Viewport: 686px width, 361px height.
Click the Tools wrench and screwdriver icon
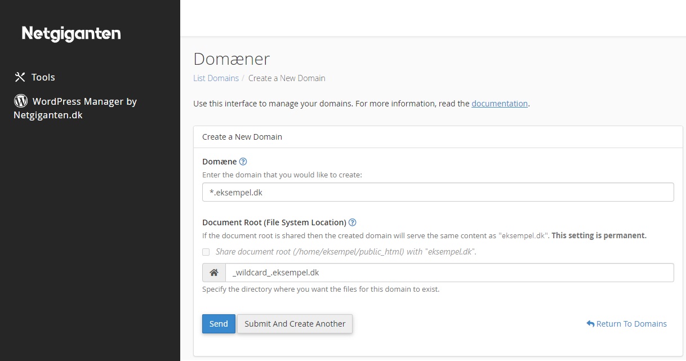[x=20, y=77]
